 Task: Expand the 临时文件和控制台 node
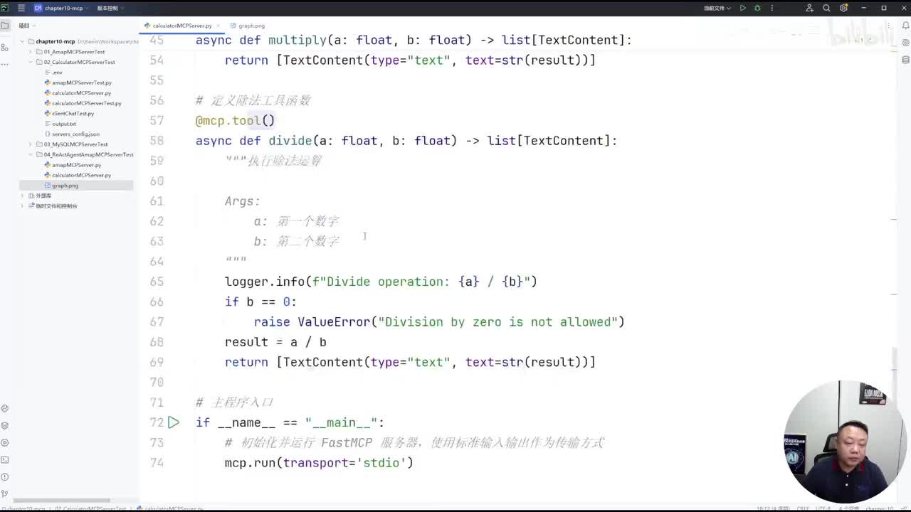(22, 206)
